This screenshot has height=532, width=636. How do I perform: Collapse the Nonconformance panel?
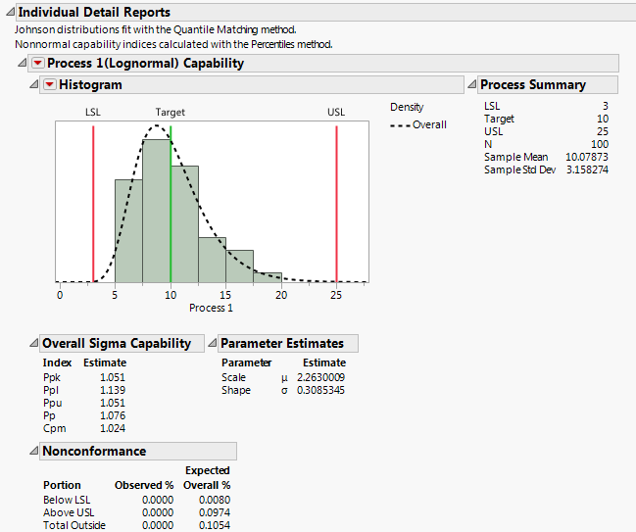click(x=34, y=452)
